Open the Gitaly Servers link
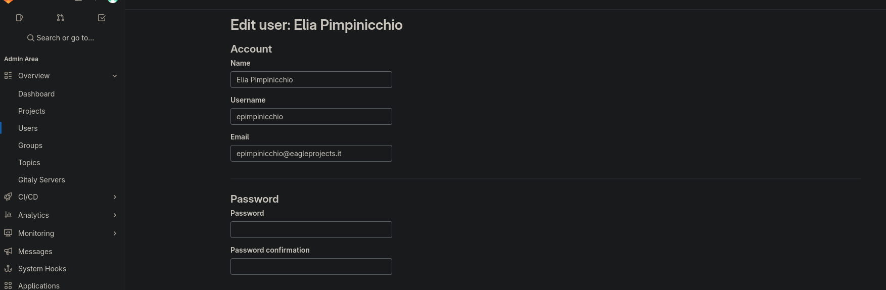886x290 pixels. (41, 180)
